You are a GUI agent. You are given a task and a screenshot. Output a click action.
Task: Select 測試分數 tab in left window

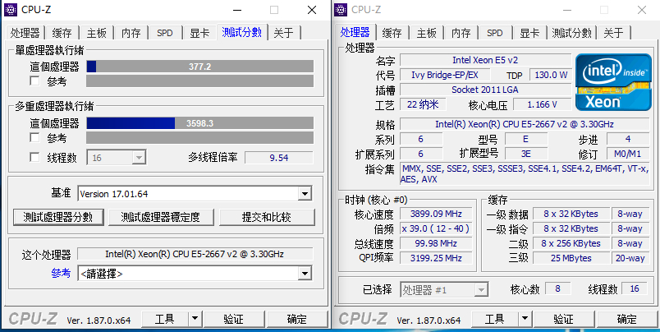point(242,32)
